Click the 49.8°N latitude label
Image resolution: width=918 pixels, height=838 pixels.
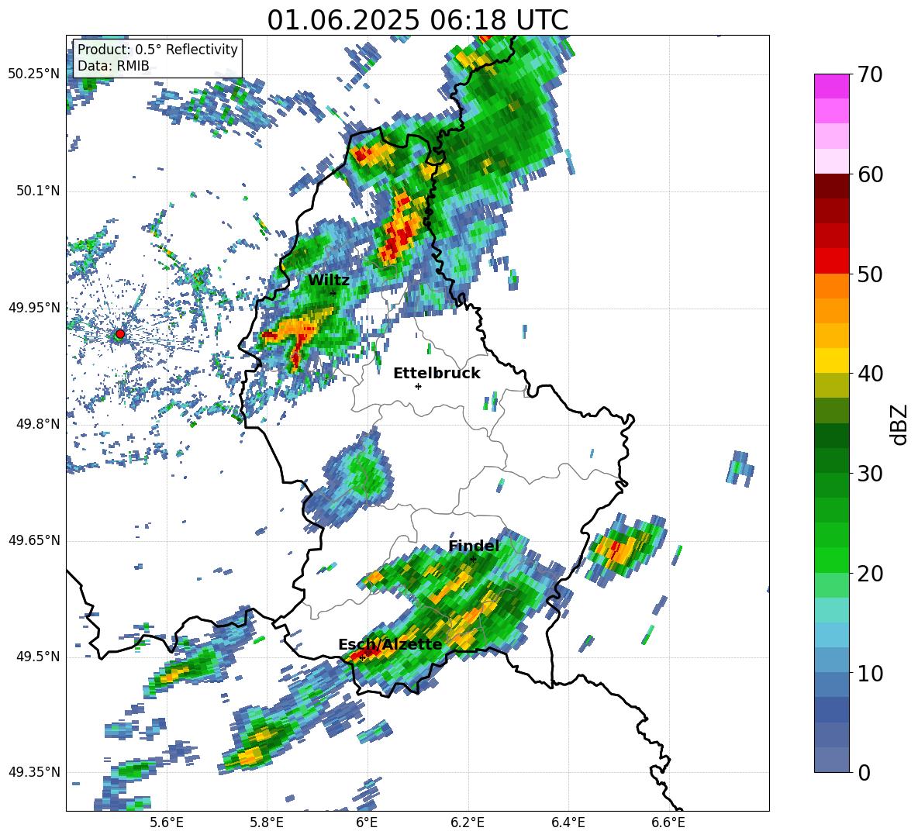[38, 424]
